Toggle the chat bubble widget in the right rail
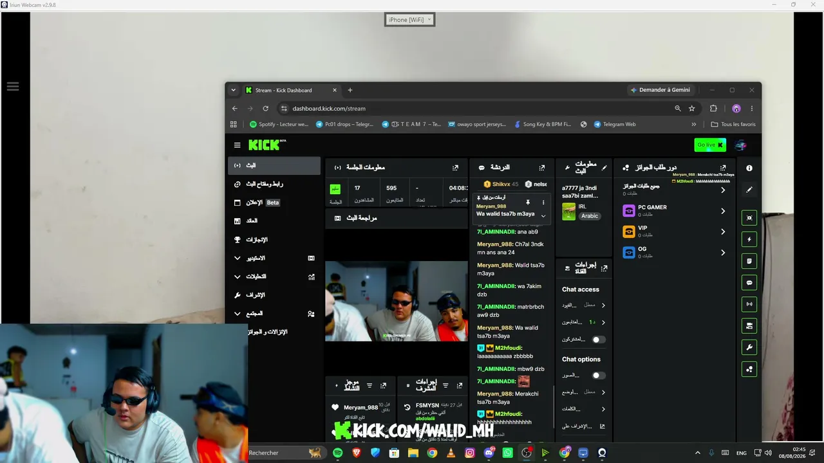The width and height of the screenshot is (824, 463). (749, 283)
